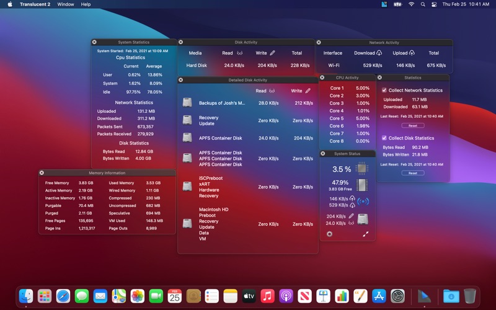Viewport: 496px width, 310px height.
Task: Click the System Started date line
Action: pos(133,51)
